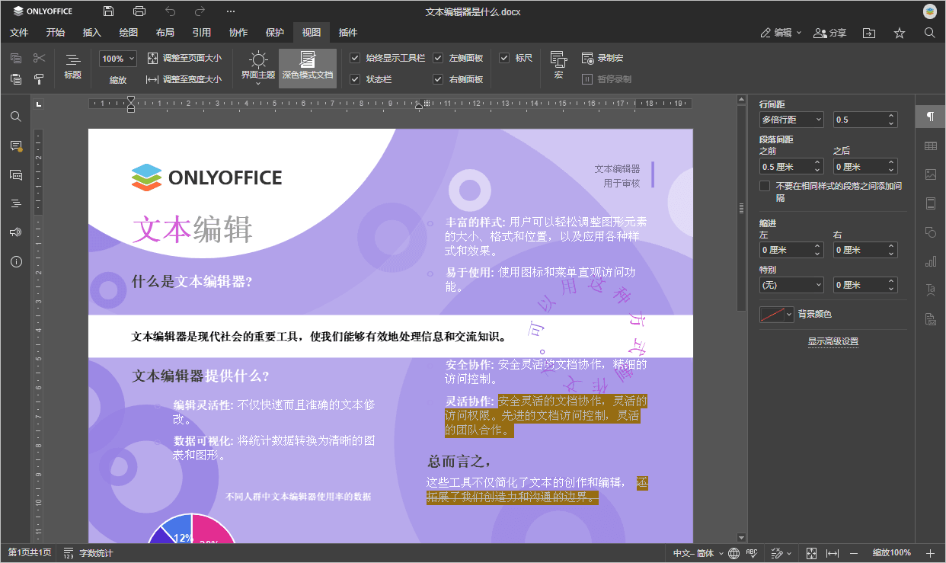Open paragraph settings in the right sidebar
Image resolution: width=946 pixels, height=563 pixels.
(930, 116)
